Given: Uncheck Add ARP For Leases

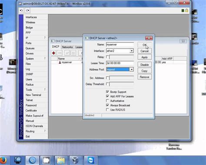Looking at the screenshot, I should pos(107,96).
